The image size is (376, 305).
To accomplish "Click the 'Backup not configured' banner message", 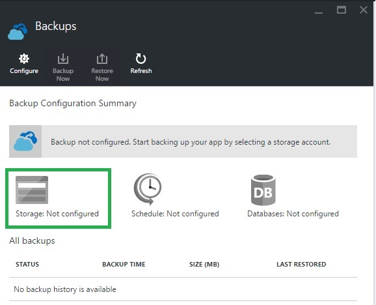I will click(x=191, y=142).
